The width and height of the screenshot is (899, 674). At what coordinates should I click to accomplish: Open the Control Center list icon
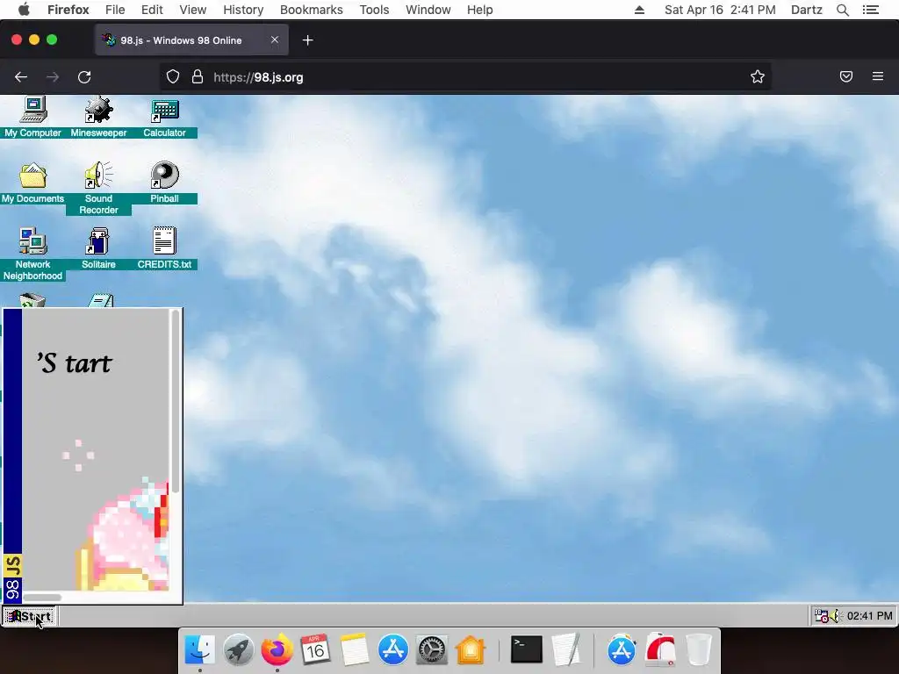click(871, 10)
